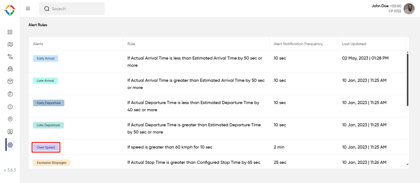
Task: Click the location pin icon in sidebar
Action: (x=10, y=119)
